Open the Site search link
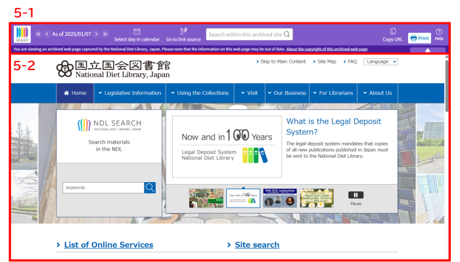 pos(257,245)
